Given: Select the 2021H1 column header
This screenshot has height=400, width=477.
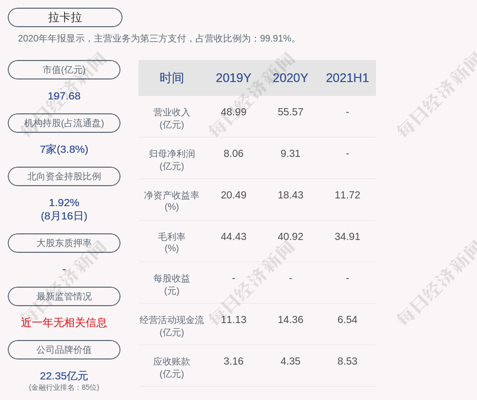Looking at the screenshot, I should click(347, 78).
